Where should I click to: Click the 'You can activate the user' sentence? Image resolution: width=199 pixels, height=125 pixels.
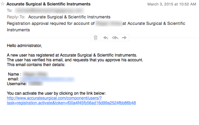(x=56, y=93)
